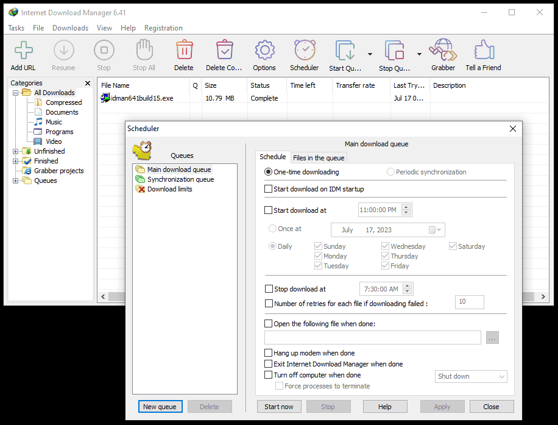Click the browse (...) file button

point(492,337)
